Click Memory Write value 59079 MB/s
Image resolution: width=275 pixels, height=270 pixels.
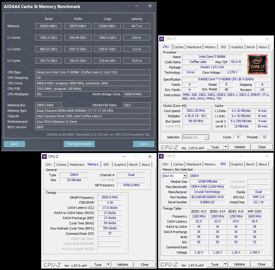pyautogui.click(x=78, y=26)
